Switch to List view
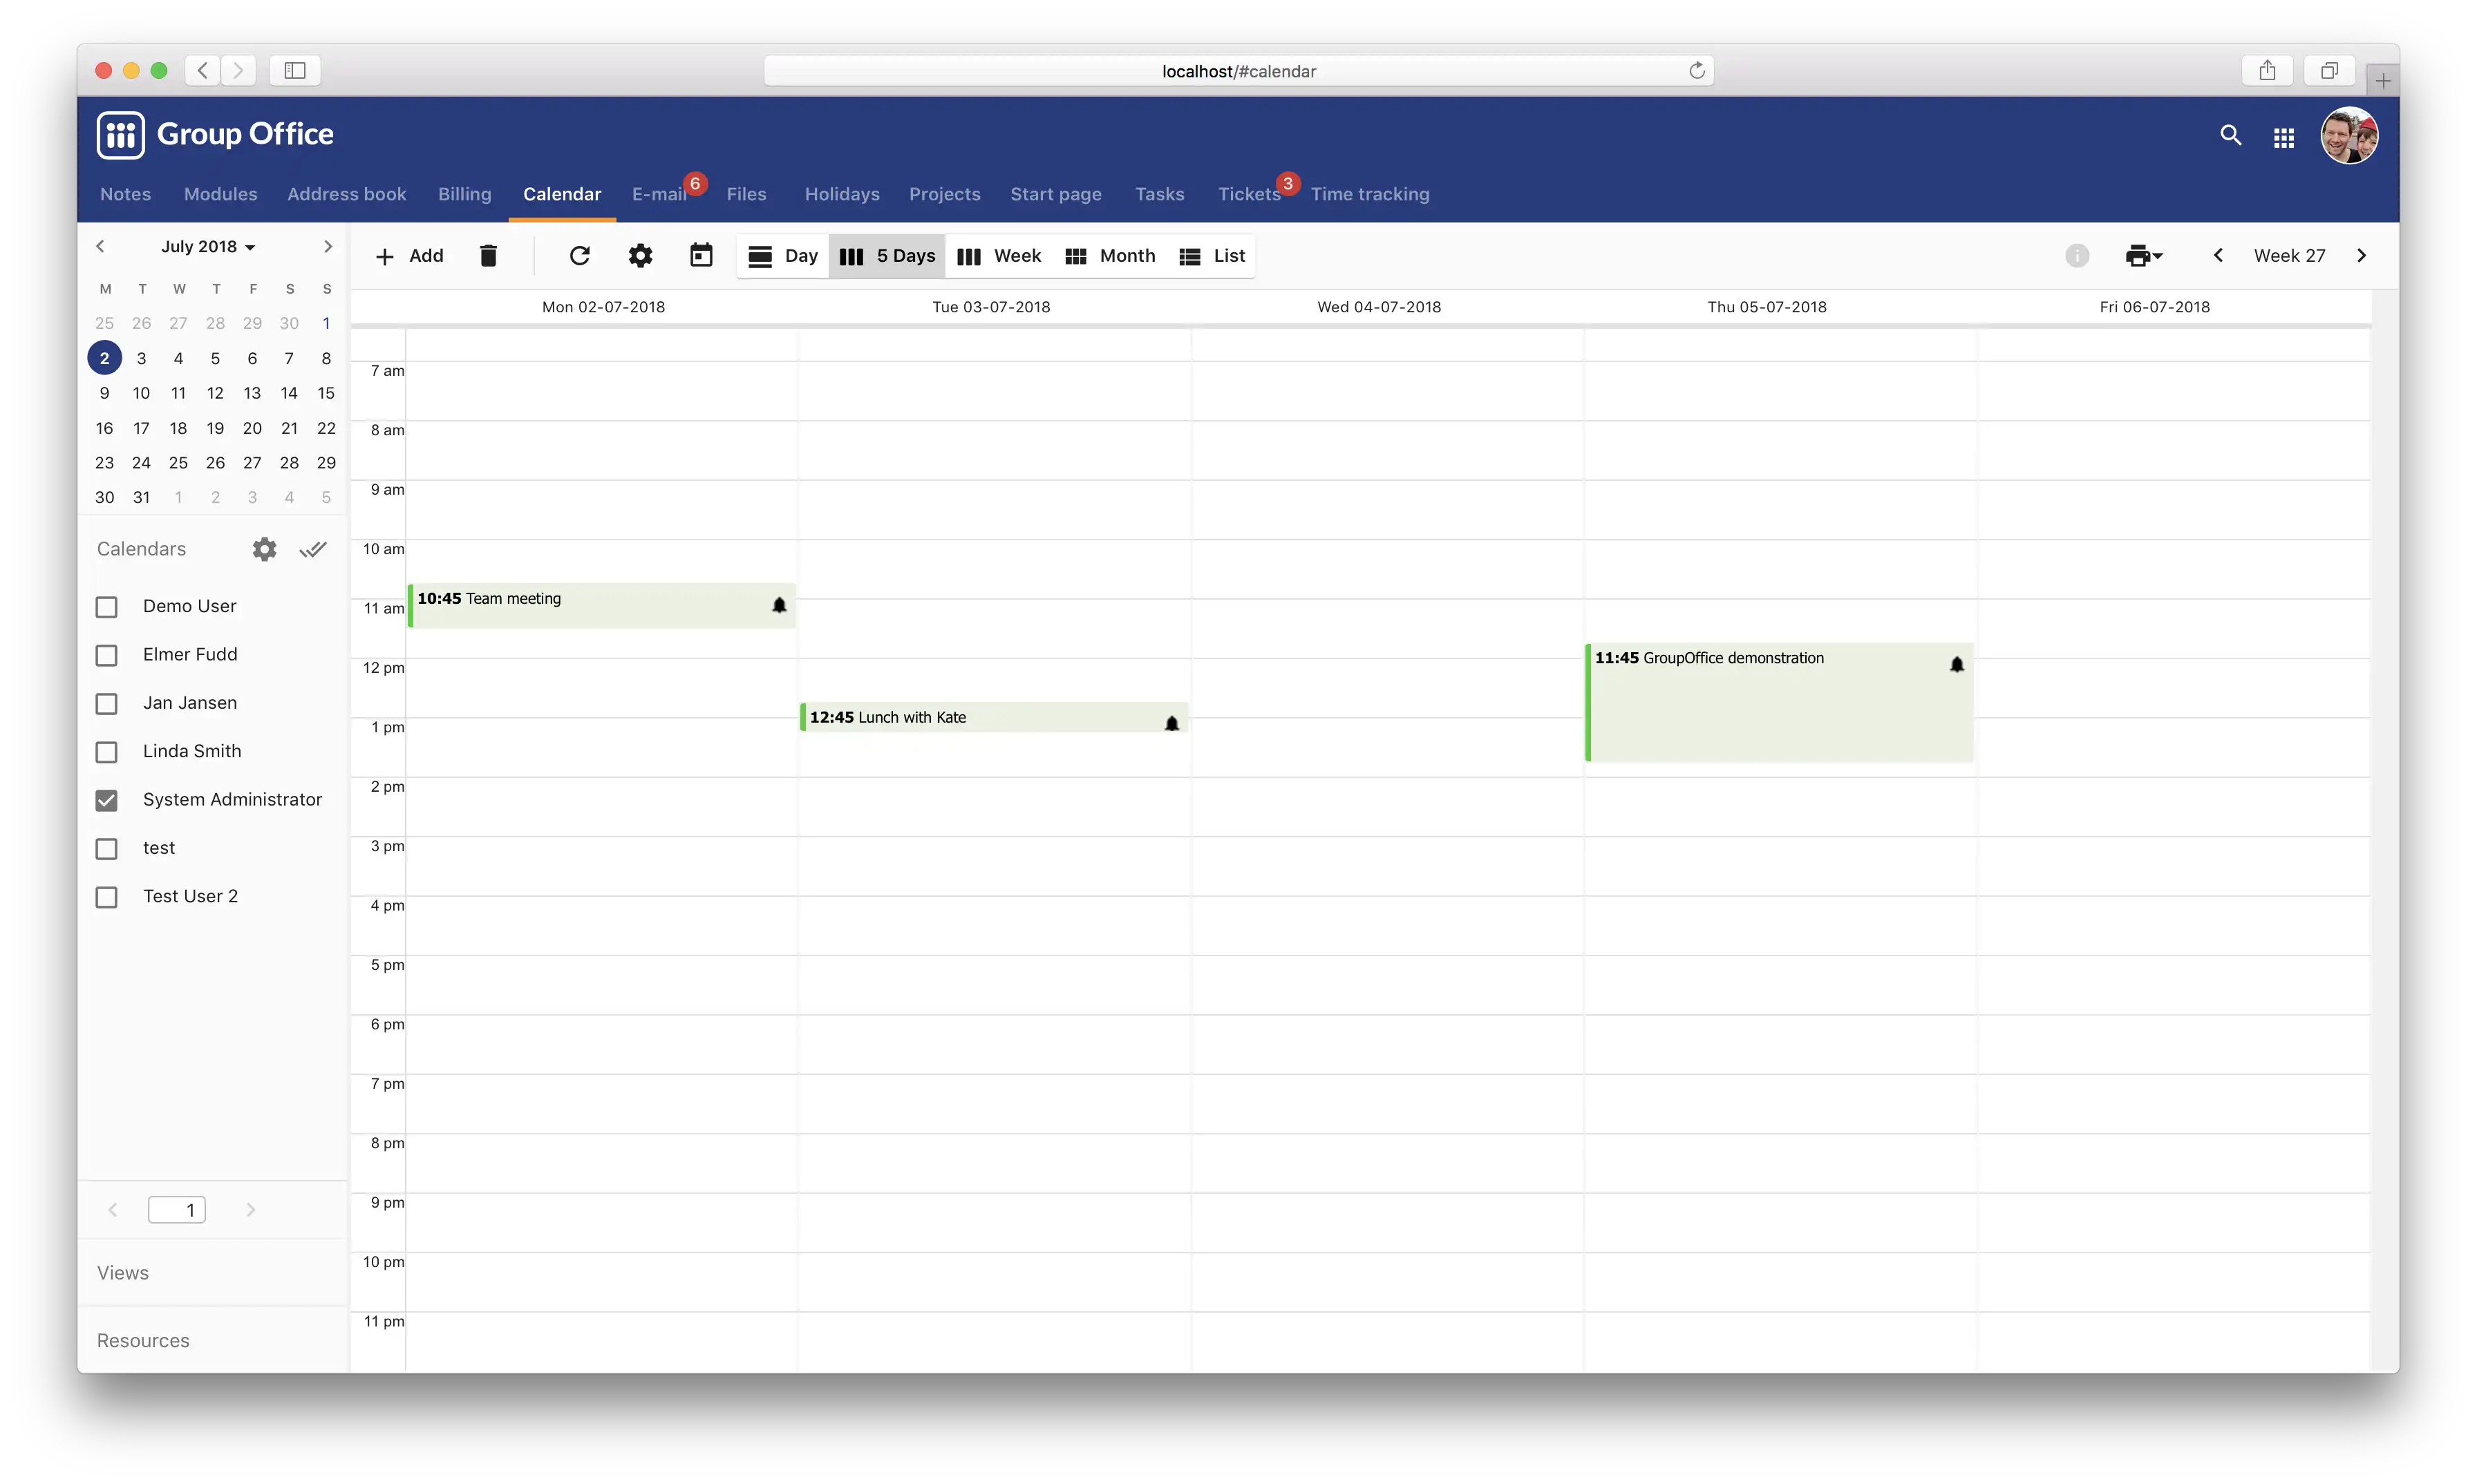The image size is (2477, 1484). tap(1212, 254)
